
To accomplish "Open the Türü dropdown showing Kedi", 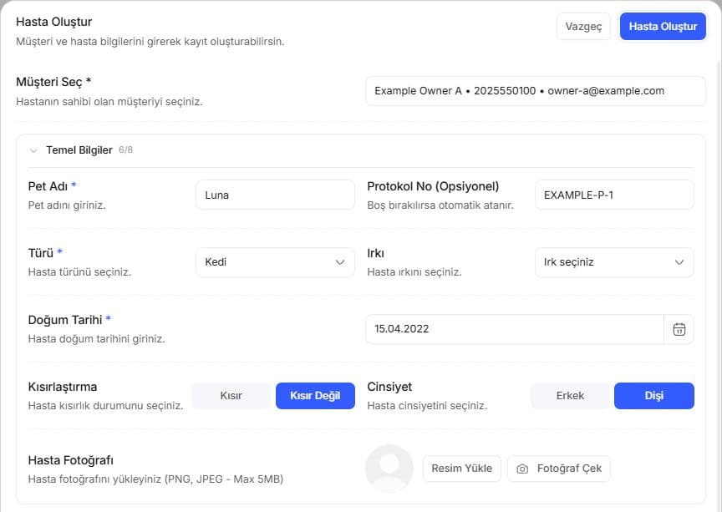I will pyautogui.click(x=275, y=262).
